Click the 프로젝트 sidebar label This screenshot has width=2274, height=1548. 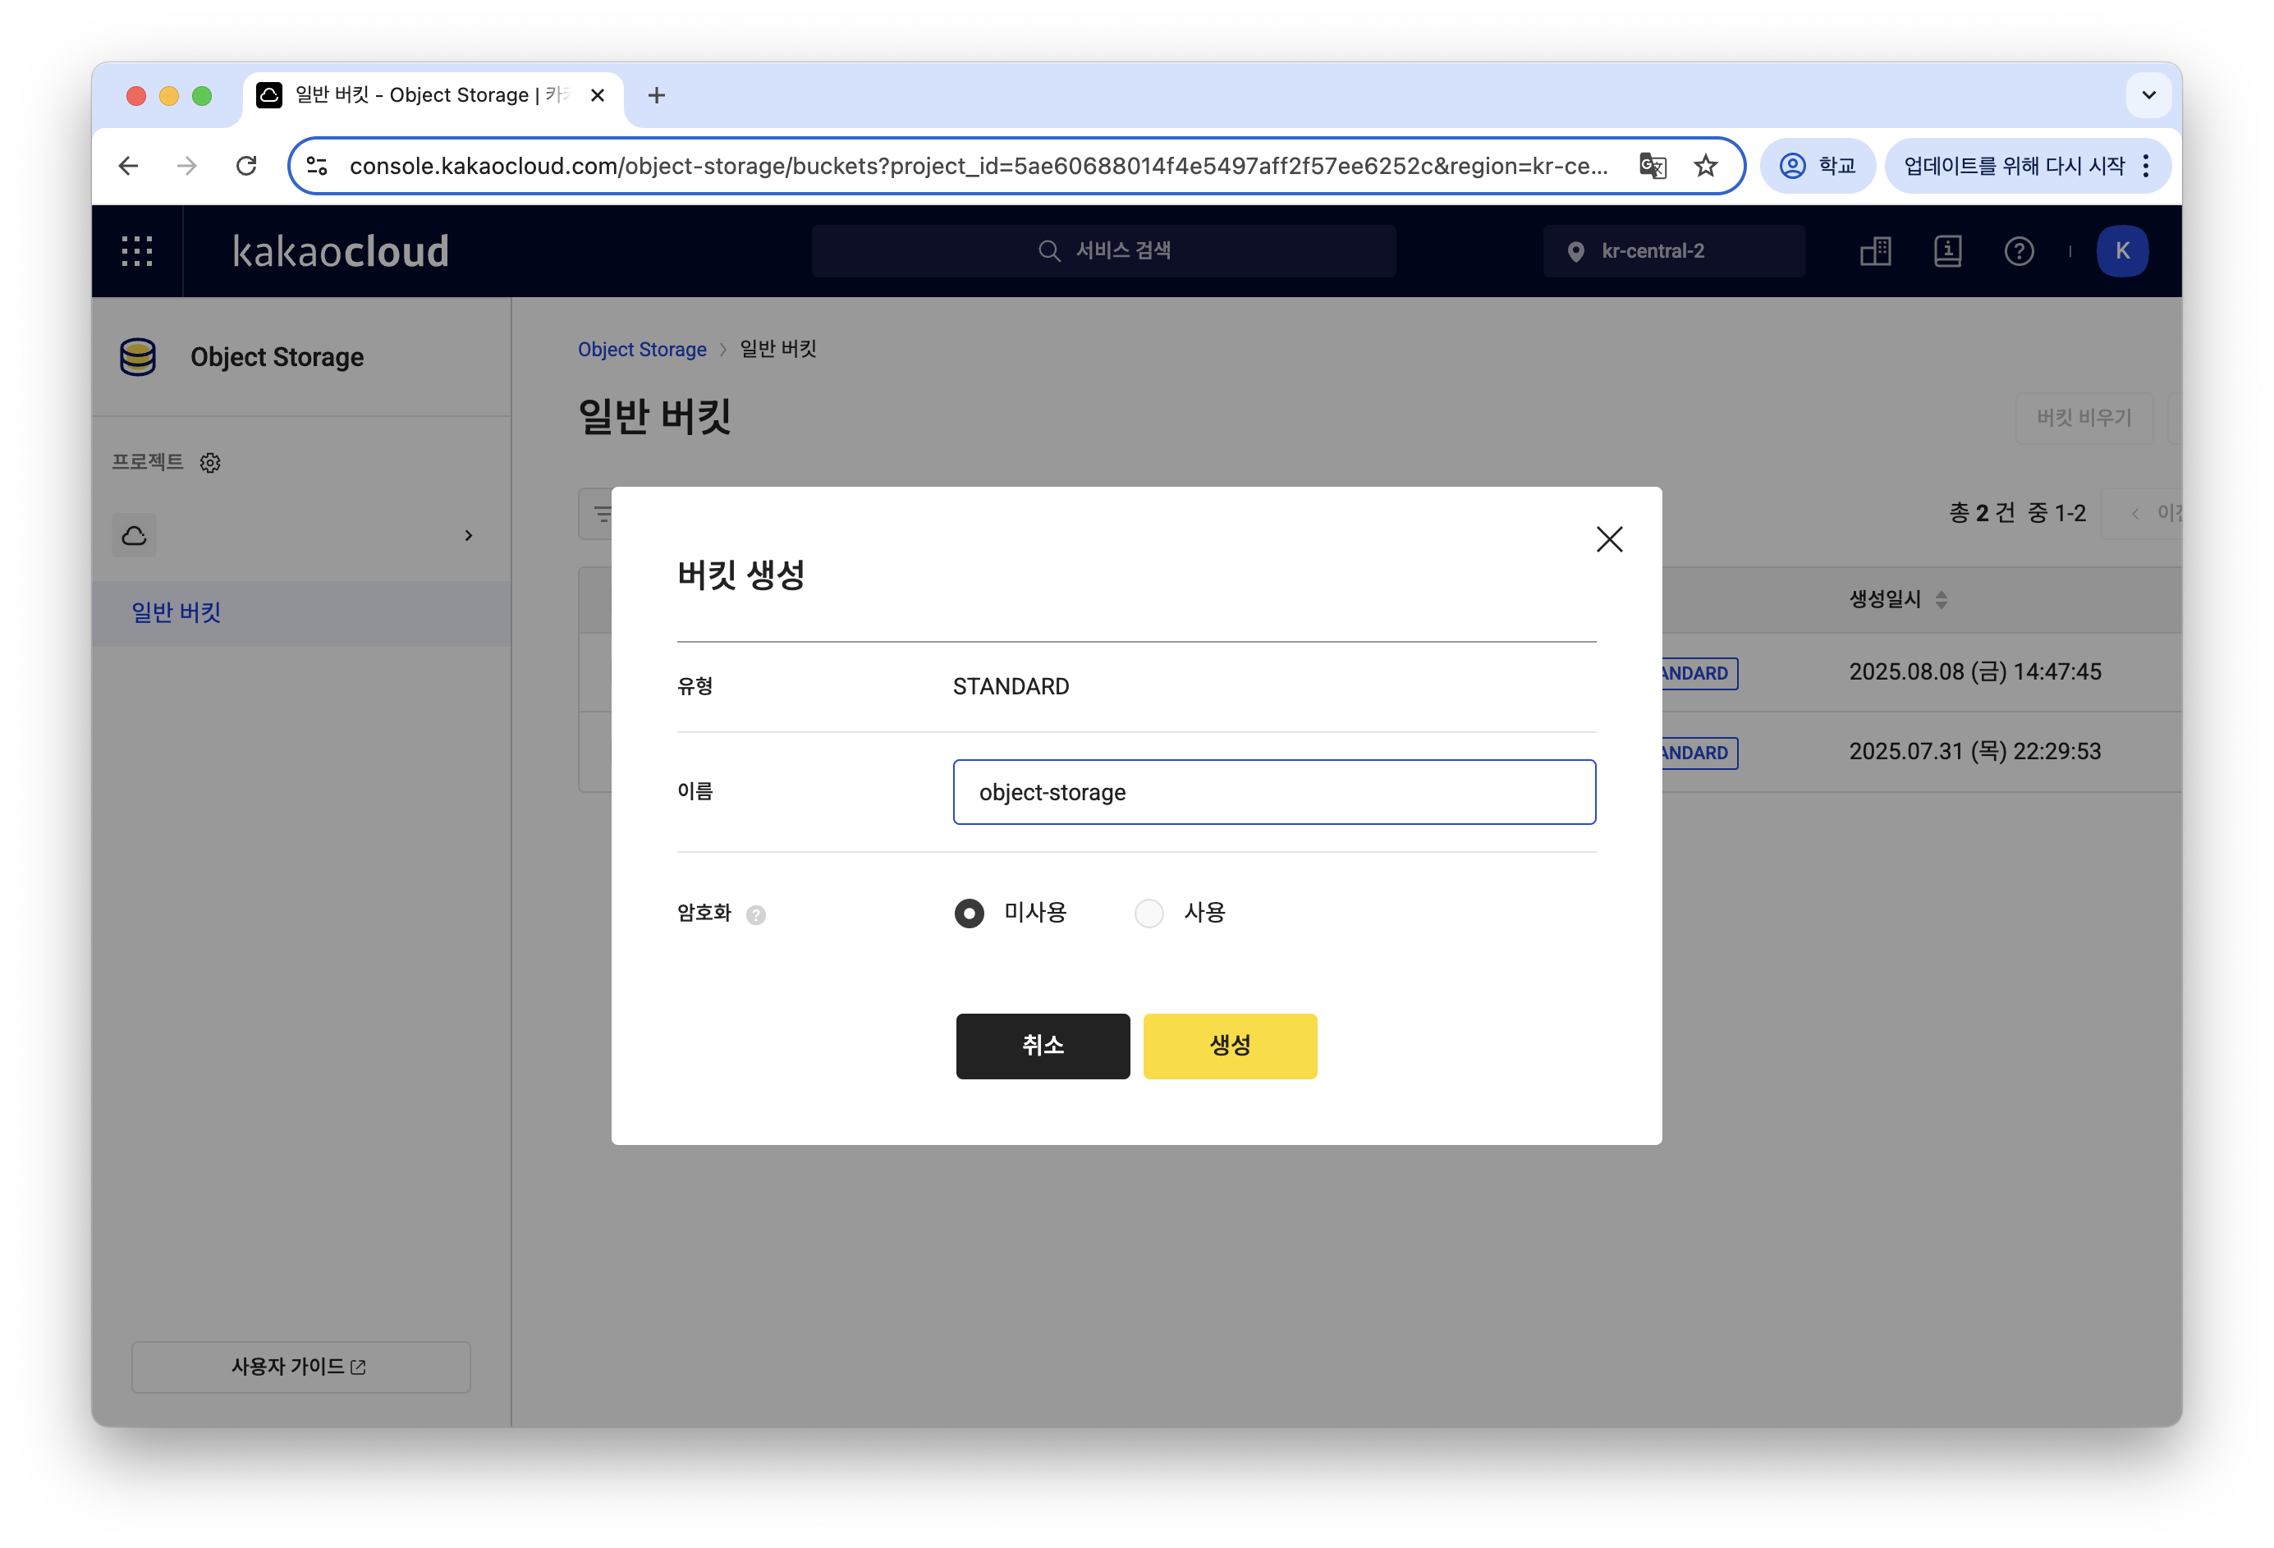(147, 462)
